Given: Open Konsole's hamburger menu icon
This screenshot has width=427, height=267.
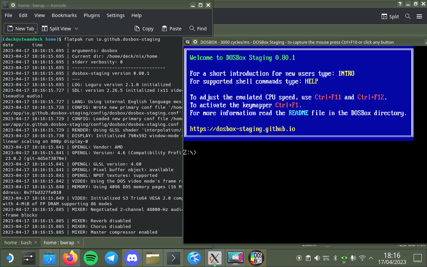Looking at the screenshot, I should point(419,16).
